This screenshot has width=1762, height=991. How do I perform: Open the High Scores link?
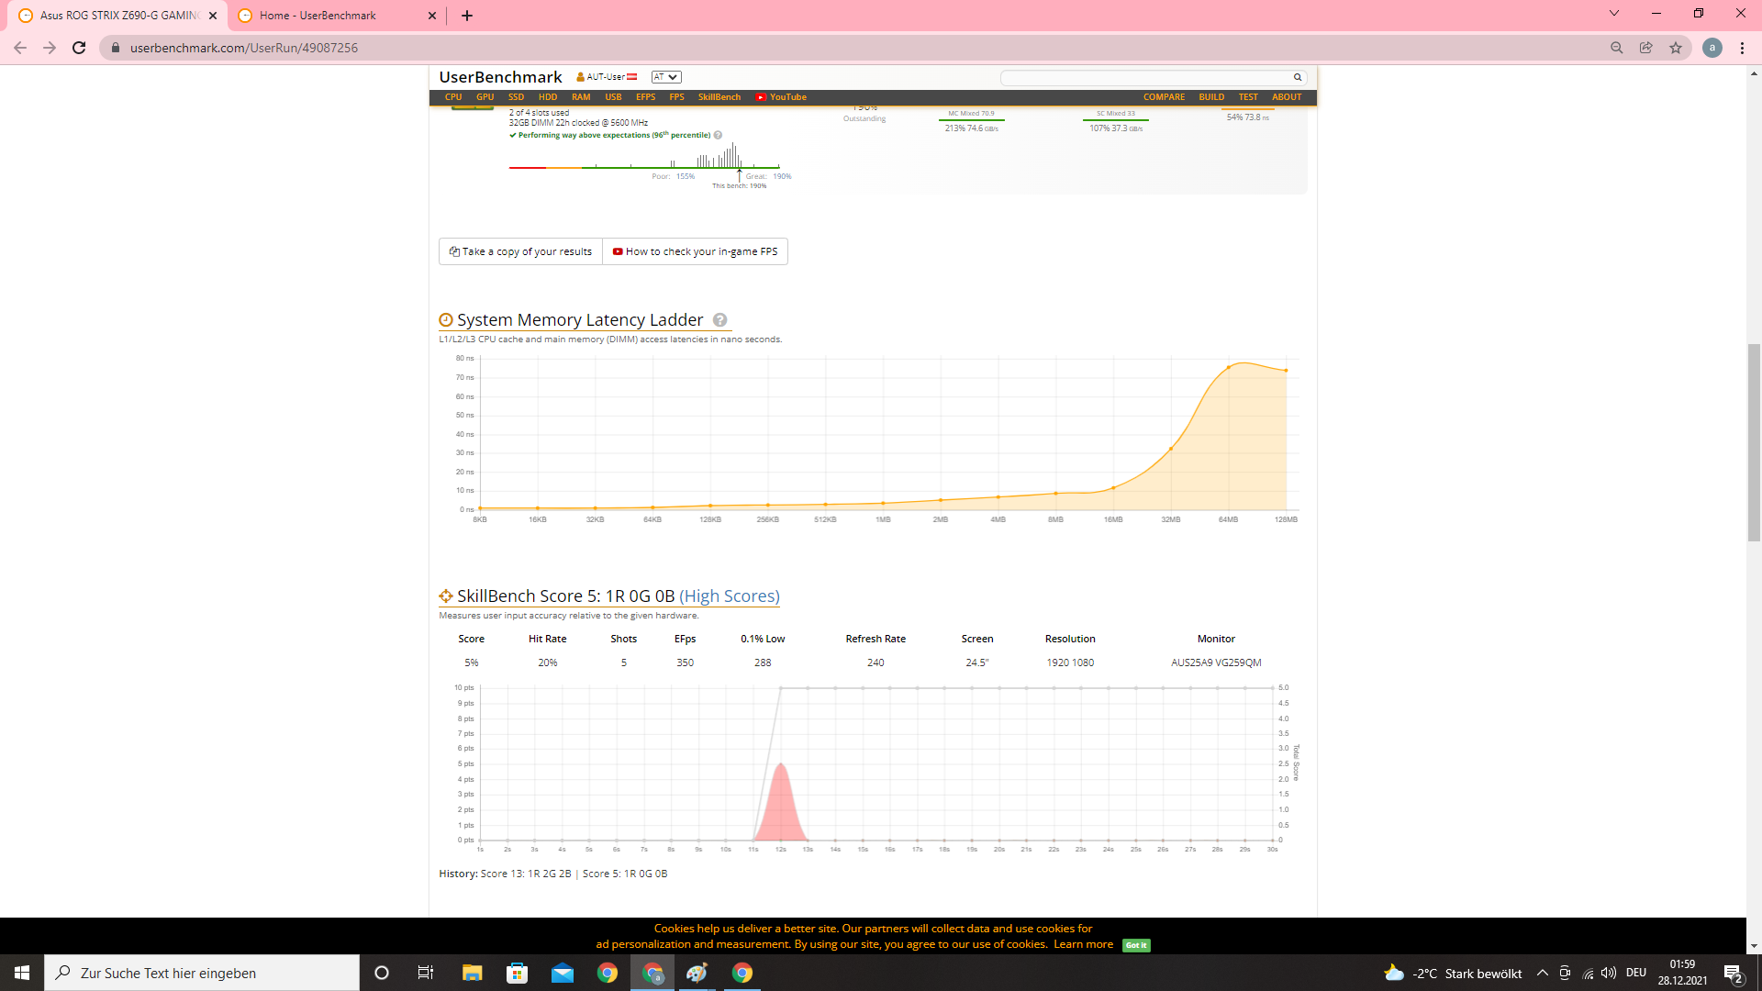(x=730, y=596)
